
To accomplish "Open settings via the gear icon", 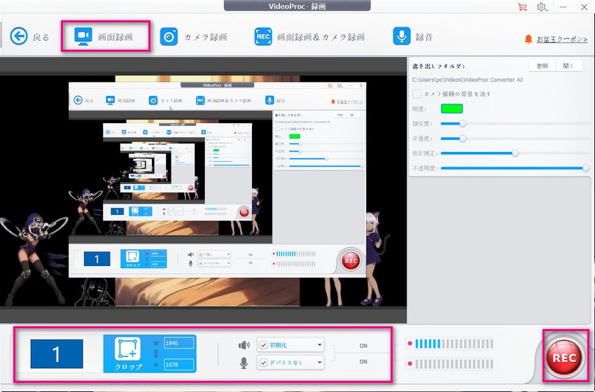I will pos(542,7).
